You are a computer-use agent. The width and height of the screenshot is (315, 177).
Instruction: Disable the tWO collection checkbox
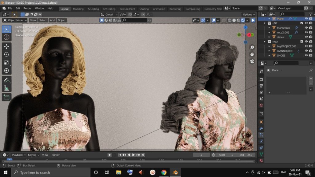coord(301,42)
